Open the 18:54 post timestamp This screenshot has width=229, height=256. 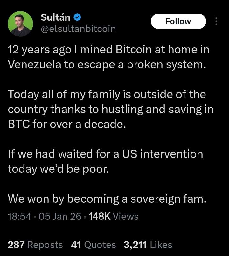pyautogui.click(x=19, y=217)
